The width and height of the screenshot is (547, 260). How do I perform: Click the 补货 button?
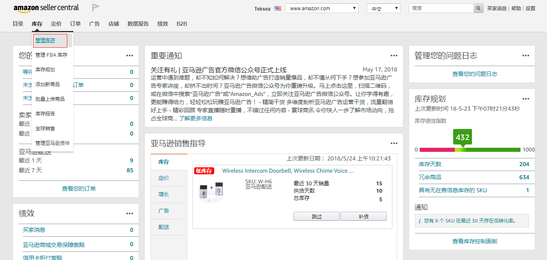click(364, 216)
